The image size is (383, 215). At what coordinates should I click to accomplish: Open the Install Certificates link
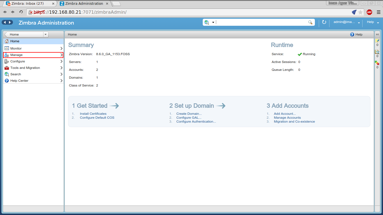pyautogui.click(x=93, y=114)
